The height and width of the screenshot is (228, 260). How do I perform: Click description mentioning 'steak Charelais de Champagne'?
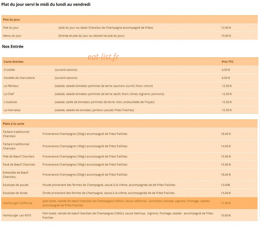(x=106, y=28)
